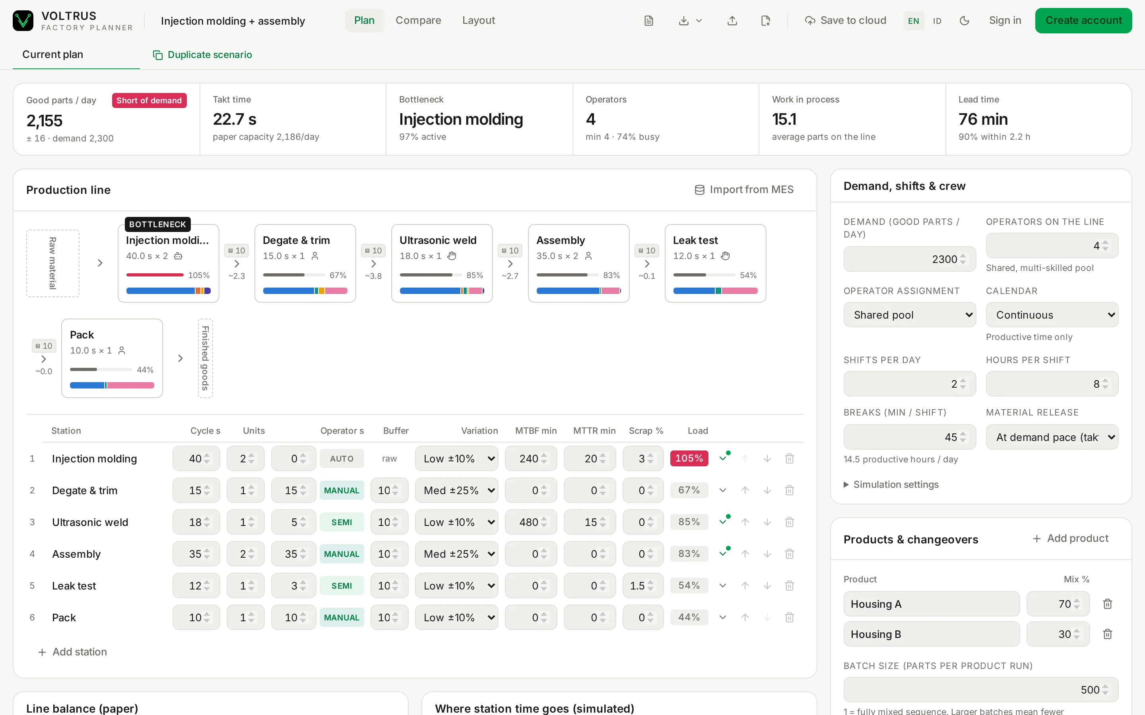Click the Batch size input field
The image size is (1145, 715).
coord(981,690)
